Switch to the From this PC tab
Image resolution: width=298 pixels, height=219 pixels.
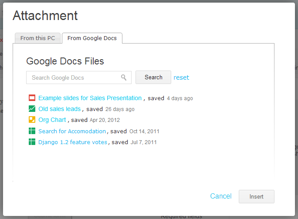coord(37,38)
